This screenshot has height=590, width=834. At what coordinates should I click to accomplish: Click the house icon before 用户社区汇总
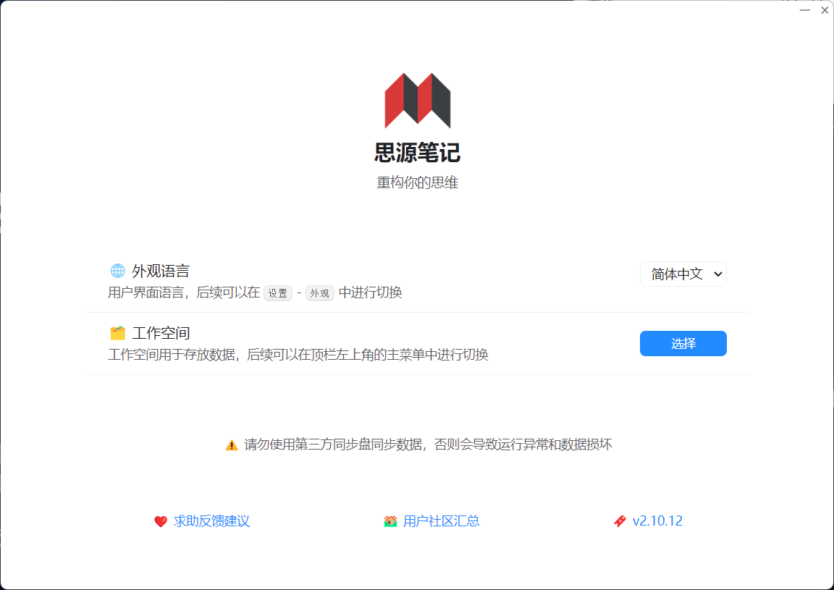tap(390, 521)
